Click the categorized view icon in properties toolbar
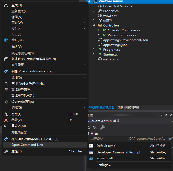 click(90, 127)
